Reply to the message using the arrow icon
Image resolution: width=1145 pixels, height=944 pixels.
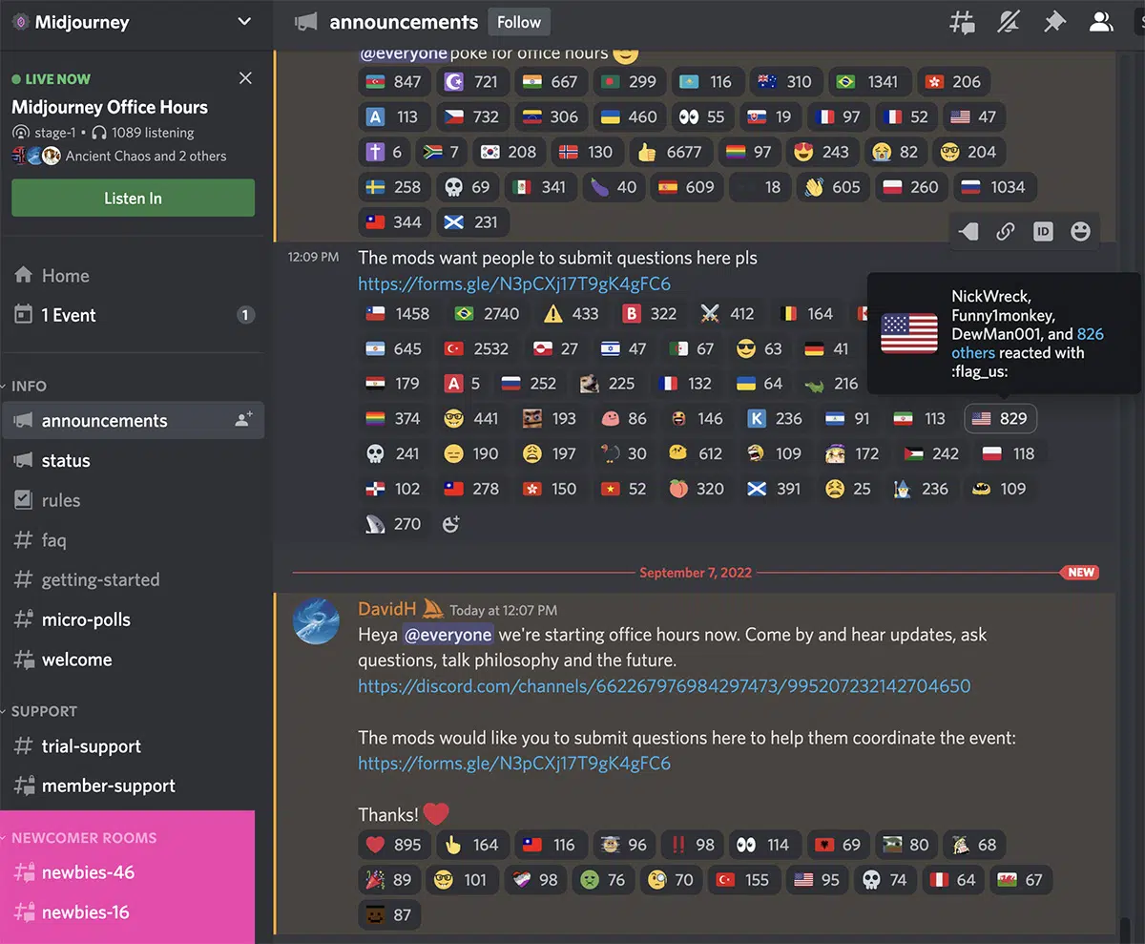pos(967,230)
